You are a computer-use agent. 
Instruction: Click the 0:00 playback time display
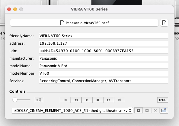point(163,100)
